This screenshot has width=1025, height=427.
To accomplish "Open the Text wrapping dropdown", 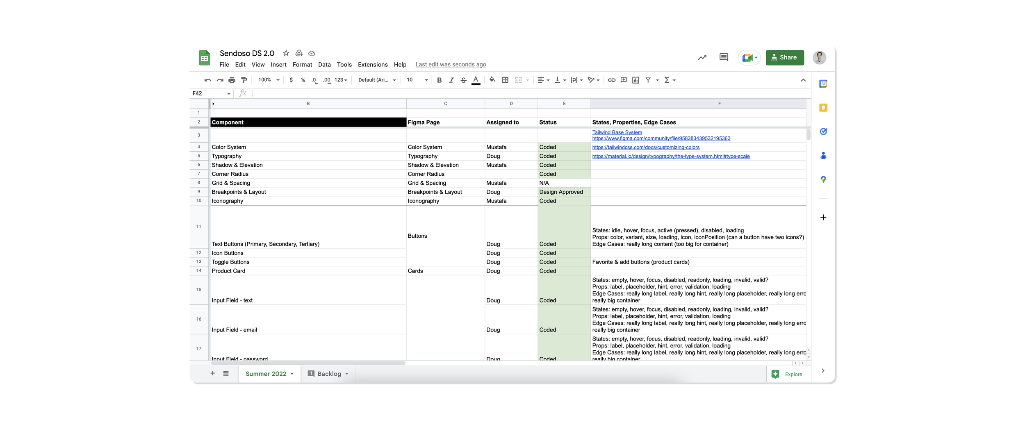I will tap(577, 80).
